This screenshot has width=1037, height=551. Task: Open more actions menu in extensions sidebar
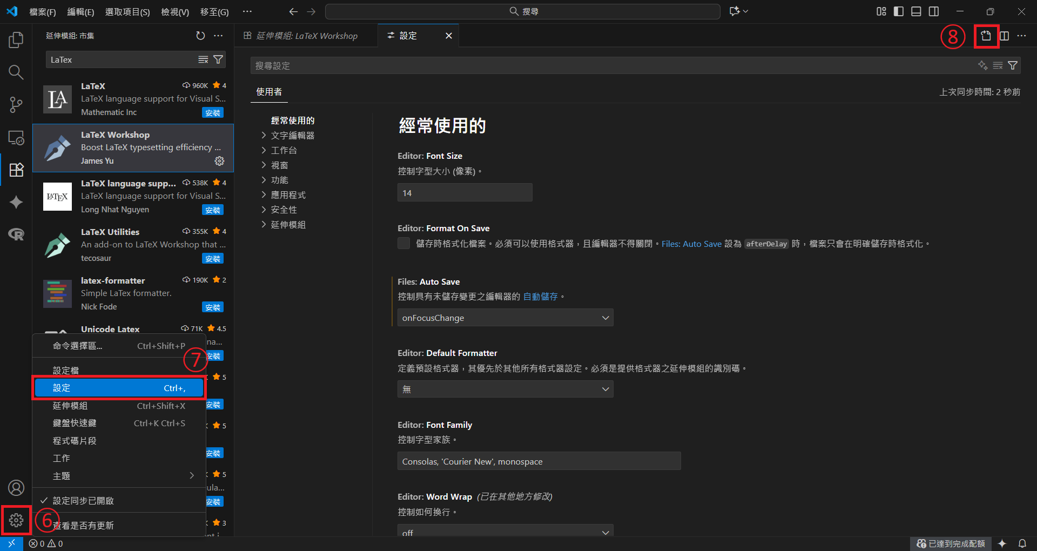218,36
